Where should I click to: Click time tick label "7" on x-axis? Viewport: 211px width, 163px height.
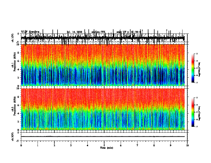point(137,145)
